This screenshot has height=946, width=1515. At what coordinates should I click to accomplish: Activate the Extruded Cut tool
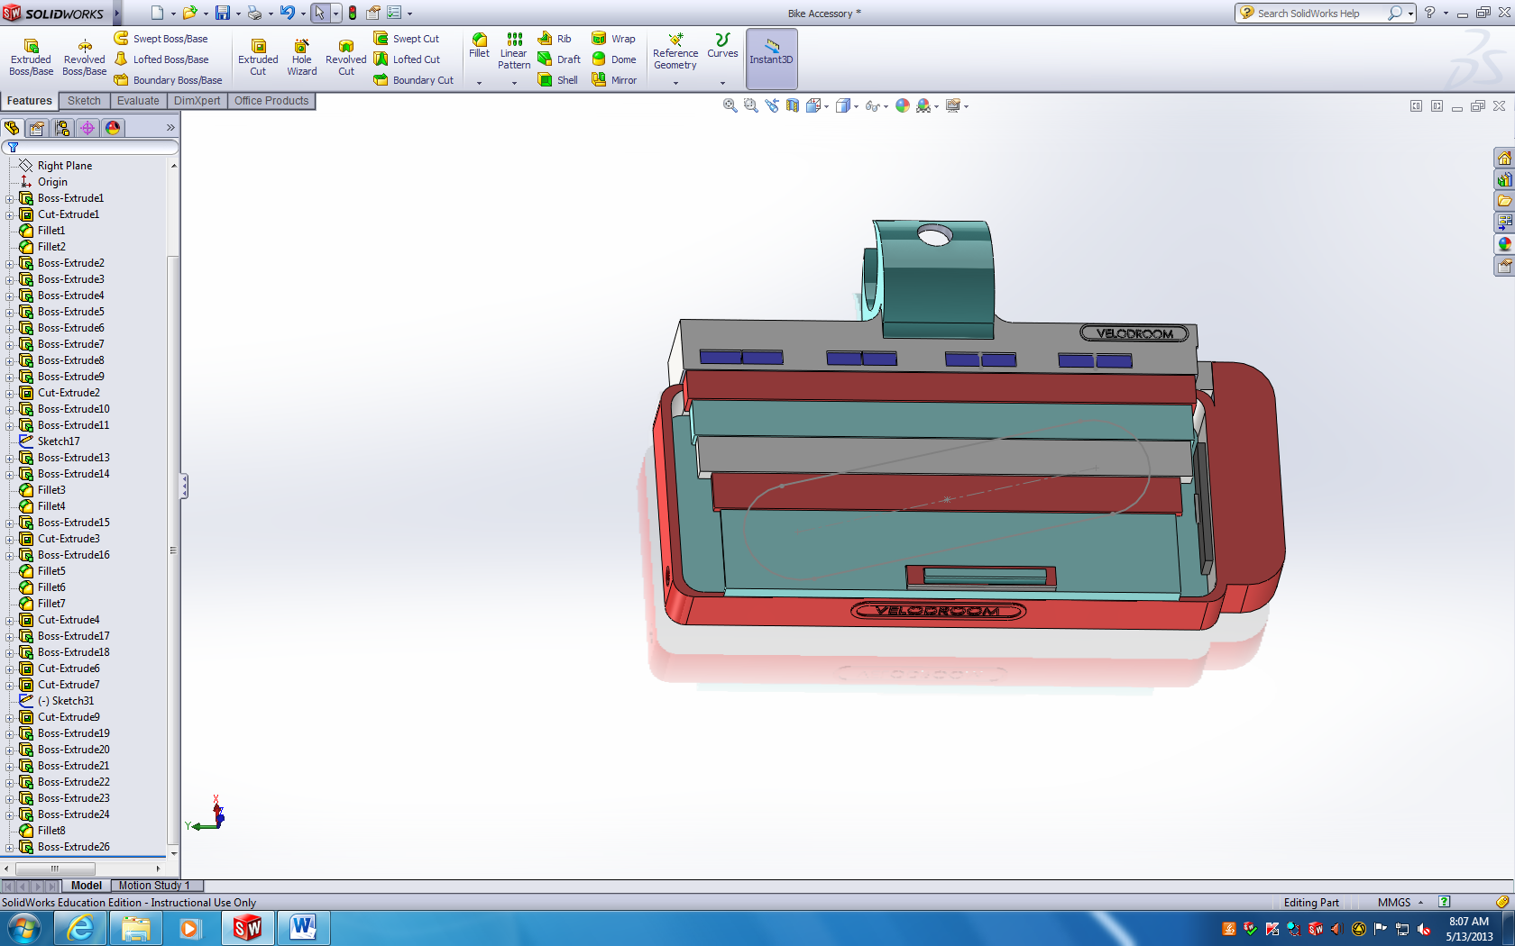[258, 58]
